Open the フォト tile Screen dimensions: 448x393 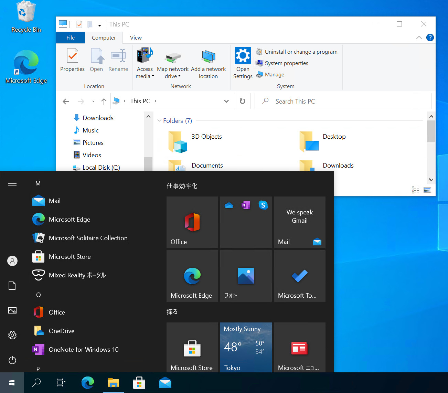pos(246,276)
